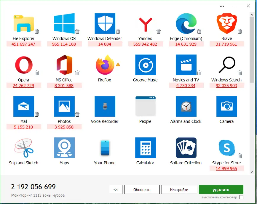257x204 pixels.
Task: Click the green удалять button
Action: click(221, 189)
